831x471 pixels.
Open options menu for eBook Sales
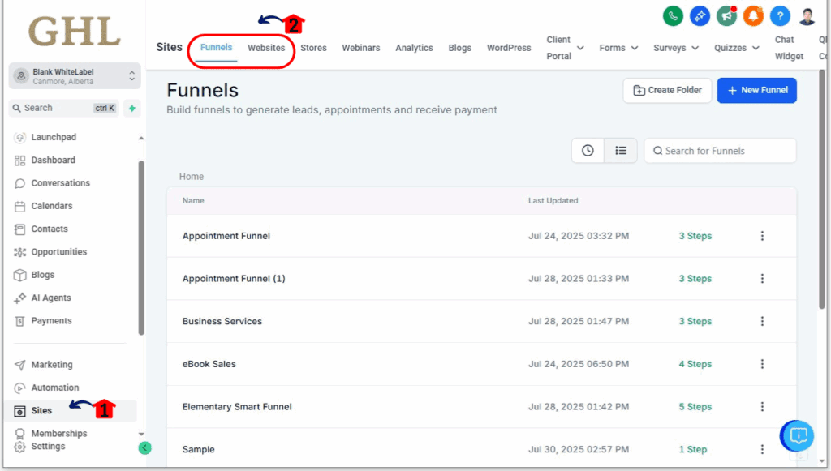(x=762, y=364)
